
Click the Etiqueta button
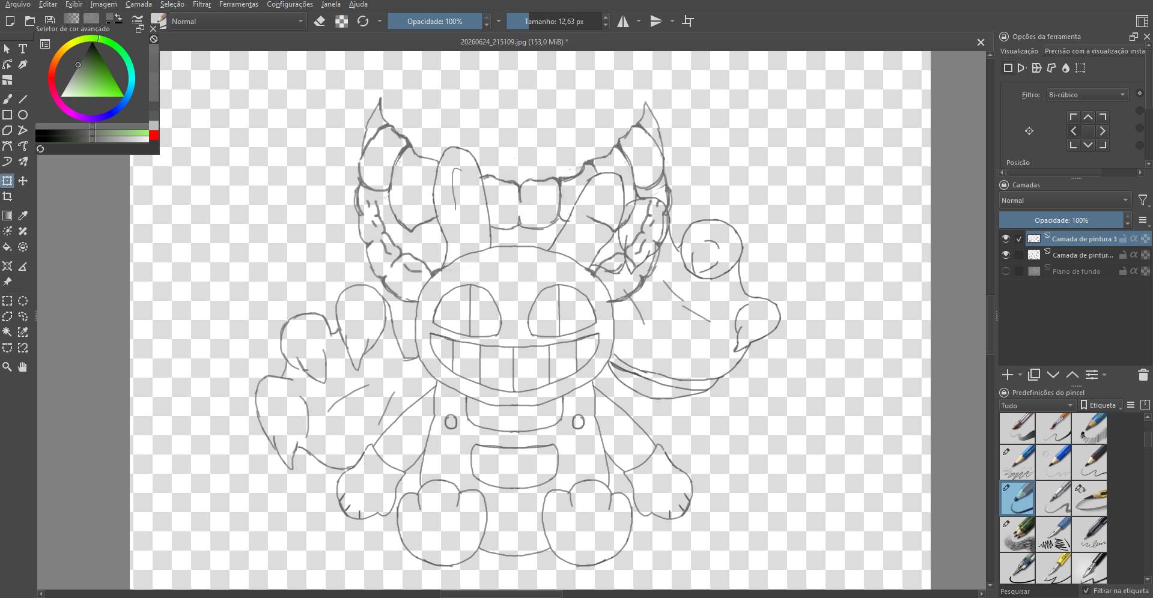[x=1101, y=405]
